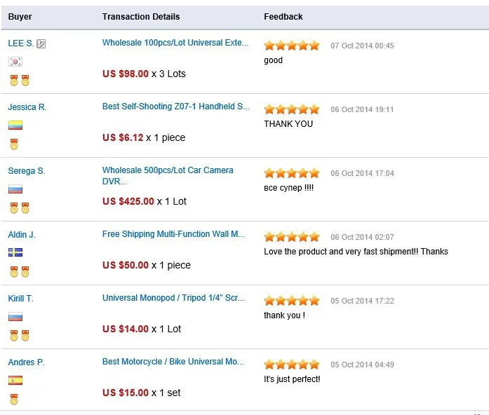Viewport: 489px width, 415px height.
Task: Click the edit icon beside LEE S.
Action: pos(41,44)
